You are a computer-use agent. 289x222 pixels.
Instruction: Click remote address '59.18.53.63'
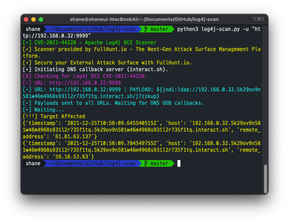click(x=72, y=157)
